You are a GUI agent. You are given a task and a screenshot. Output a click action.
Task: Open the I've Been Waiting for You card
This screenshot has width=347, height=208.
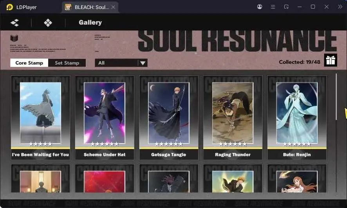click(x=40, y=118)
